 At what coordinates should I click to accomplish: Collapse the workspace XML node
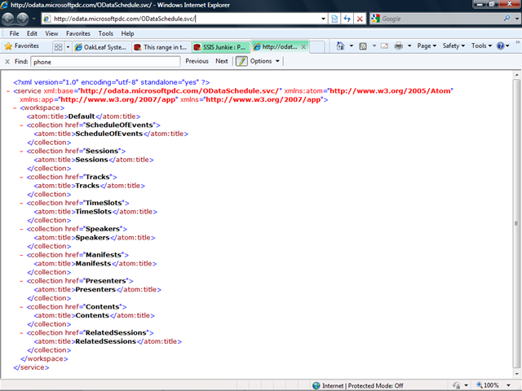(15, 108)
